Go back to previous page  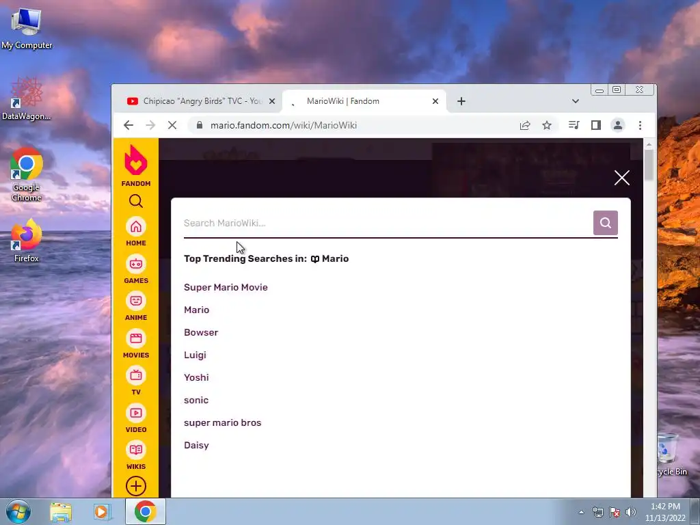(129, 126)
